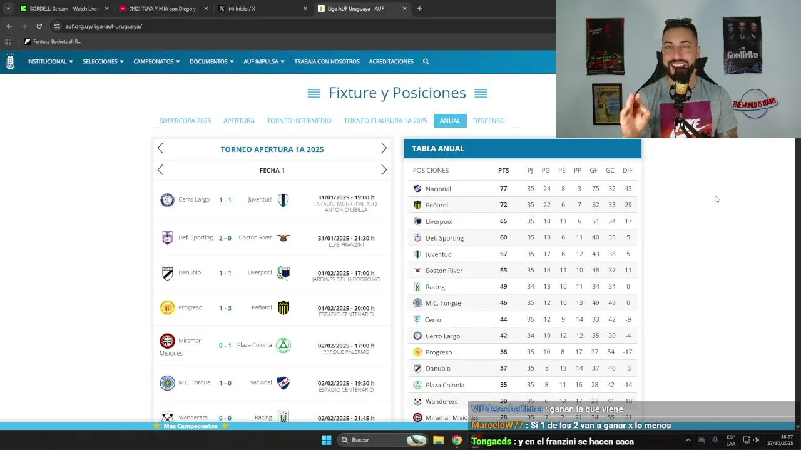Open the Windows Start menu

(326, 440)
